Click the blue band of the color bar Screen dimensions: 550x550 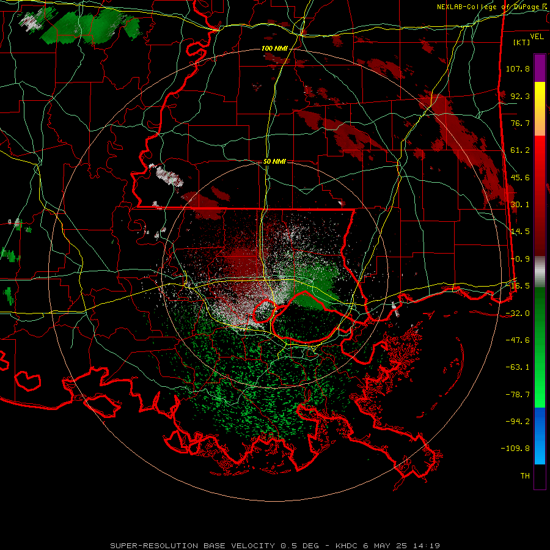540,436
